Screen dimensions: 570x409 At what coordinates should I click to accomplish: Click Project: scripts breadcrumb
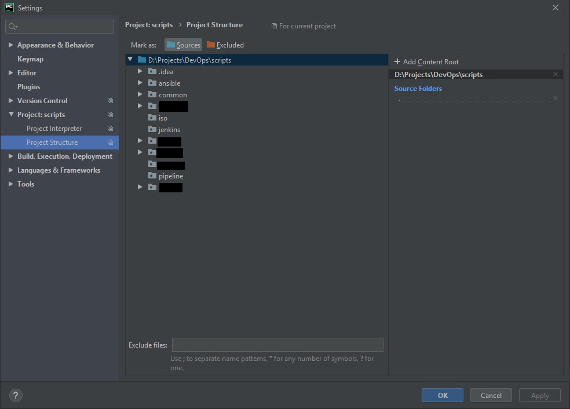(x=149, y=25)
